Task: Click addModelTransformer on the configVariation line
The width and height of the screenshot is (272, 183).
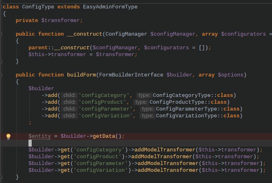Action: coord(168,170)
